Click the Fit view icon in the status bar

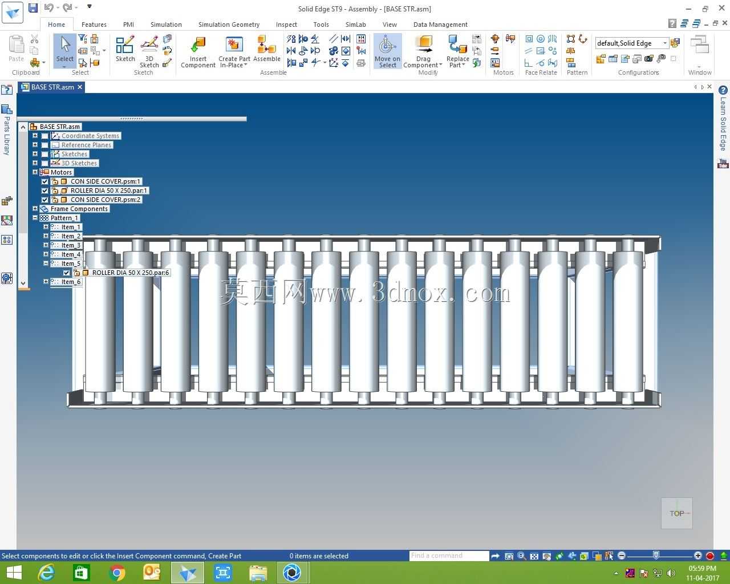pos(534,556)
